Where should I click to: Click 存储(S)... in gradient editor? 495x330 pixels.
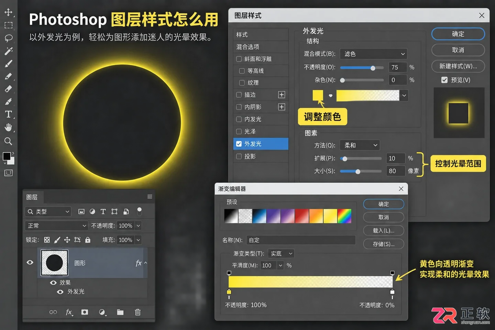(x=384, y=244)
